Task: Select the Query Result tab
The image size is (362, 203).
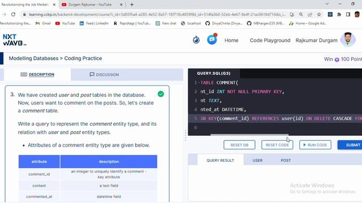Action: tap(220, 160)
